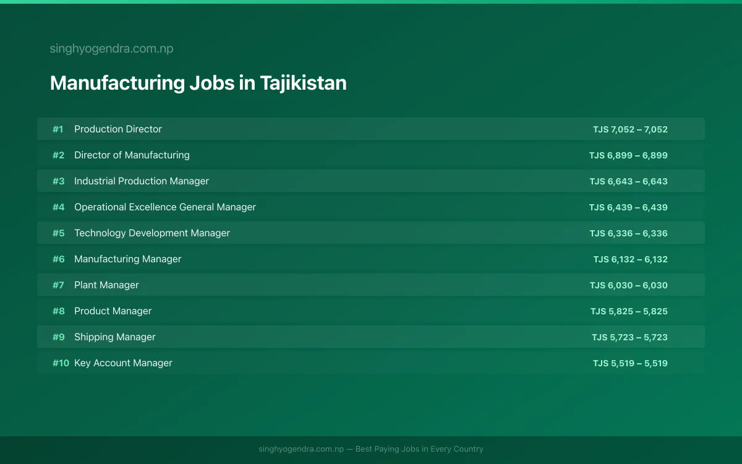
Task: Select the Shipping Manager job title
Action: pyautogui.click(x=115, y=337)
